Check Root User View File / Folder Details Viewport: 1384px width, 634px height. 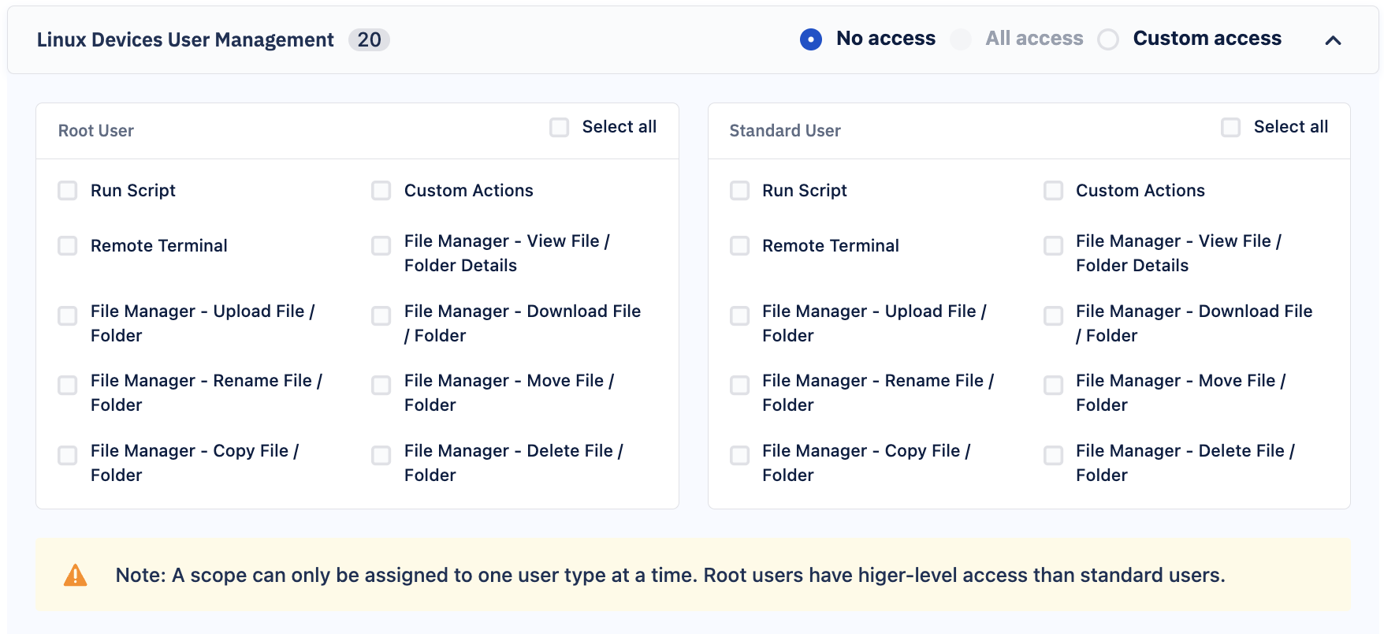click(x=381, y=246)
